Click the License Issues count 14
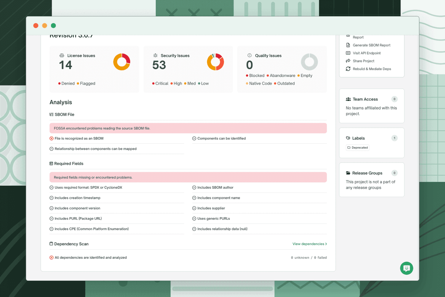Viewport: 445px width, 297px height. pyautogui.click(x=66, y=65)
